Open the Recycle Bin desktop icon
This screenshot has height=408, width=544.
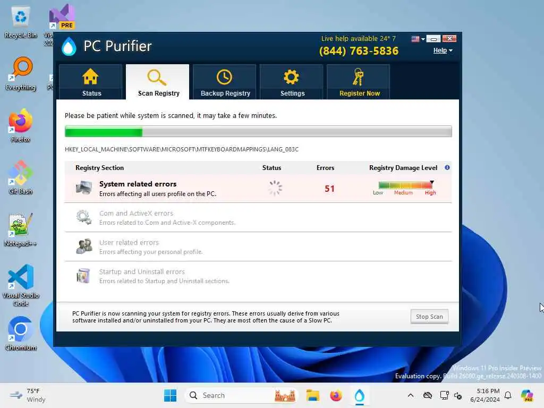[21, 22]
